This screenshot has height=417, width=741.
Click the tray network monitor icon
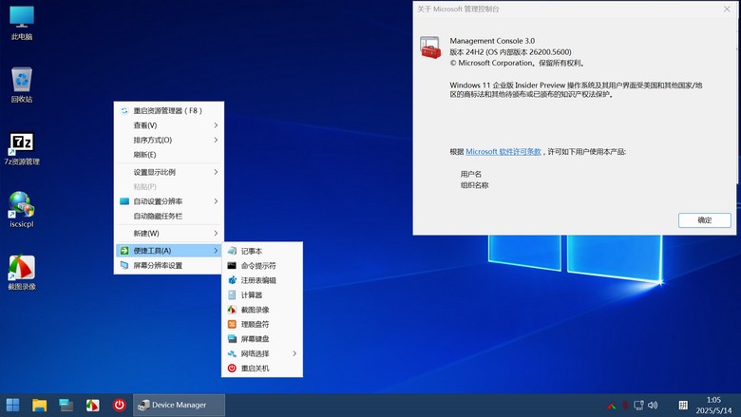tap(639, 405)
